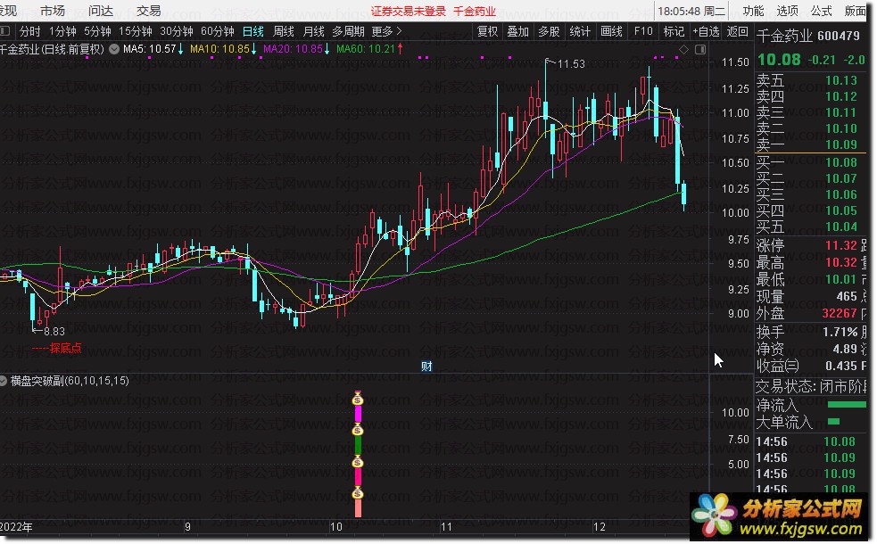The width and height of the screenshot is (877, 544).
Task: Click the 叠加 overlay button
Action: click(x=518, y=31)
